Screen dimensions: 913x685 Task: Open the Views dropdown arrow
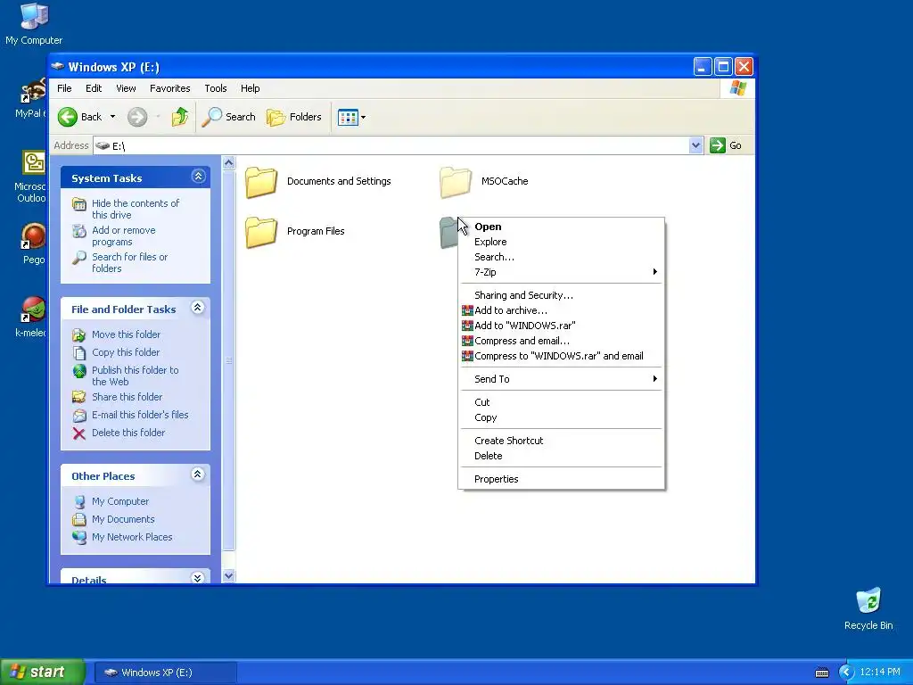[x=364, y=117]
